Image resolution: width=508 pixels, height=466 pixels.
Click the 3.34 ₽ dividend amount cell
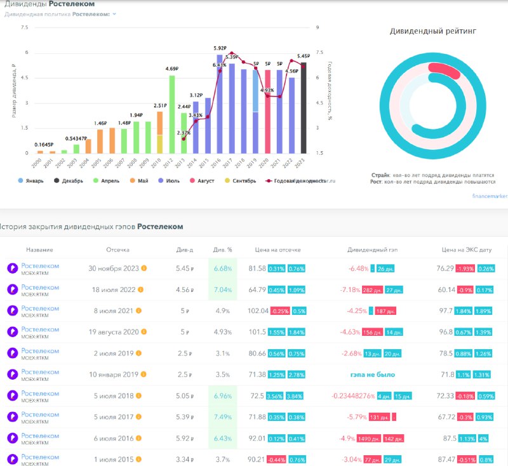185,460
